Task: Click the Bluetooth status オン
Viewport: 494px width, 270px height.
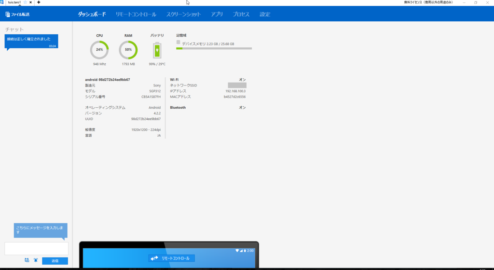Action: tap(242, 108)
